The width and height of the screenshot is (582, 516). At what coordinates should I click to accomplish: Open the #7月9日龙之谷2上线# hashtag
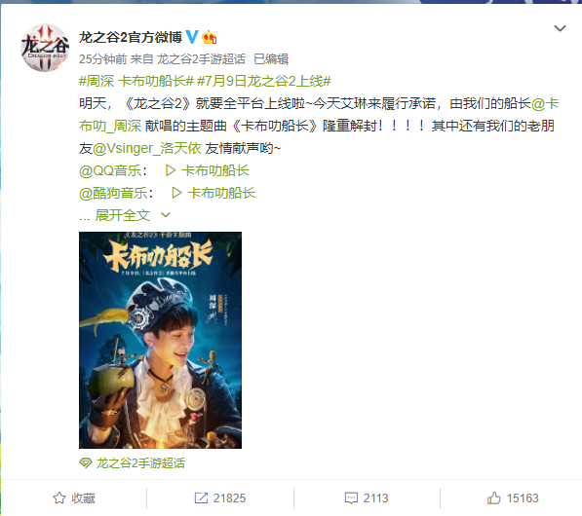(x=264, y=81)
